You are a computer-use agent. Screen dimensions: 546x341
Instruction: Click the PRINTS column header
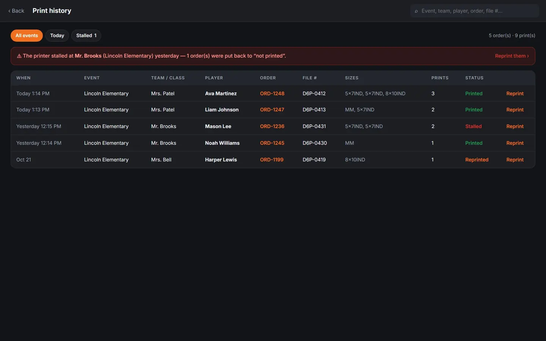point(440,78)
